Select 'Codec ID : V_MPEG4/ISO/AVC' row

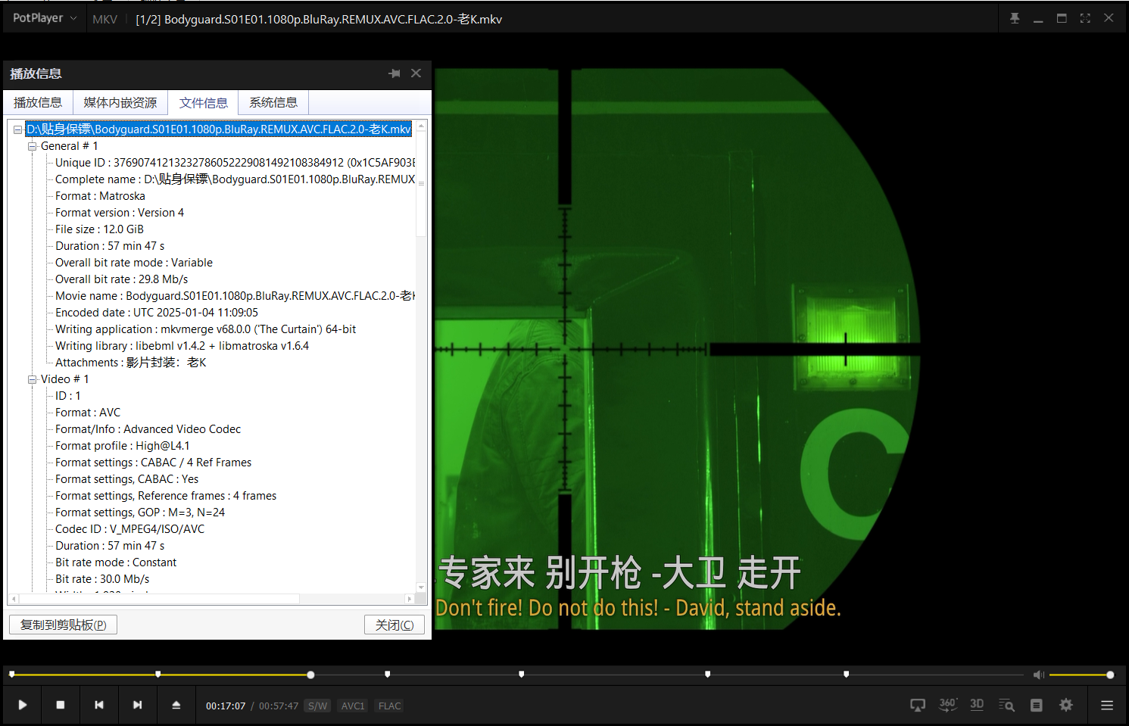pos(129,529)
